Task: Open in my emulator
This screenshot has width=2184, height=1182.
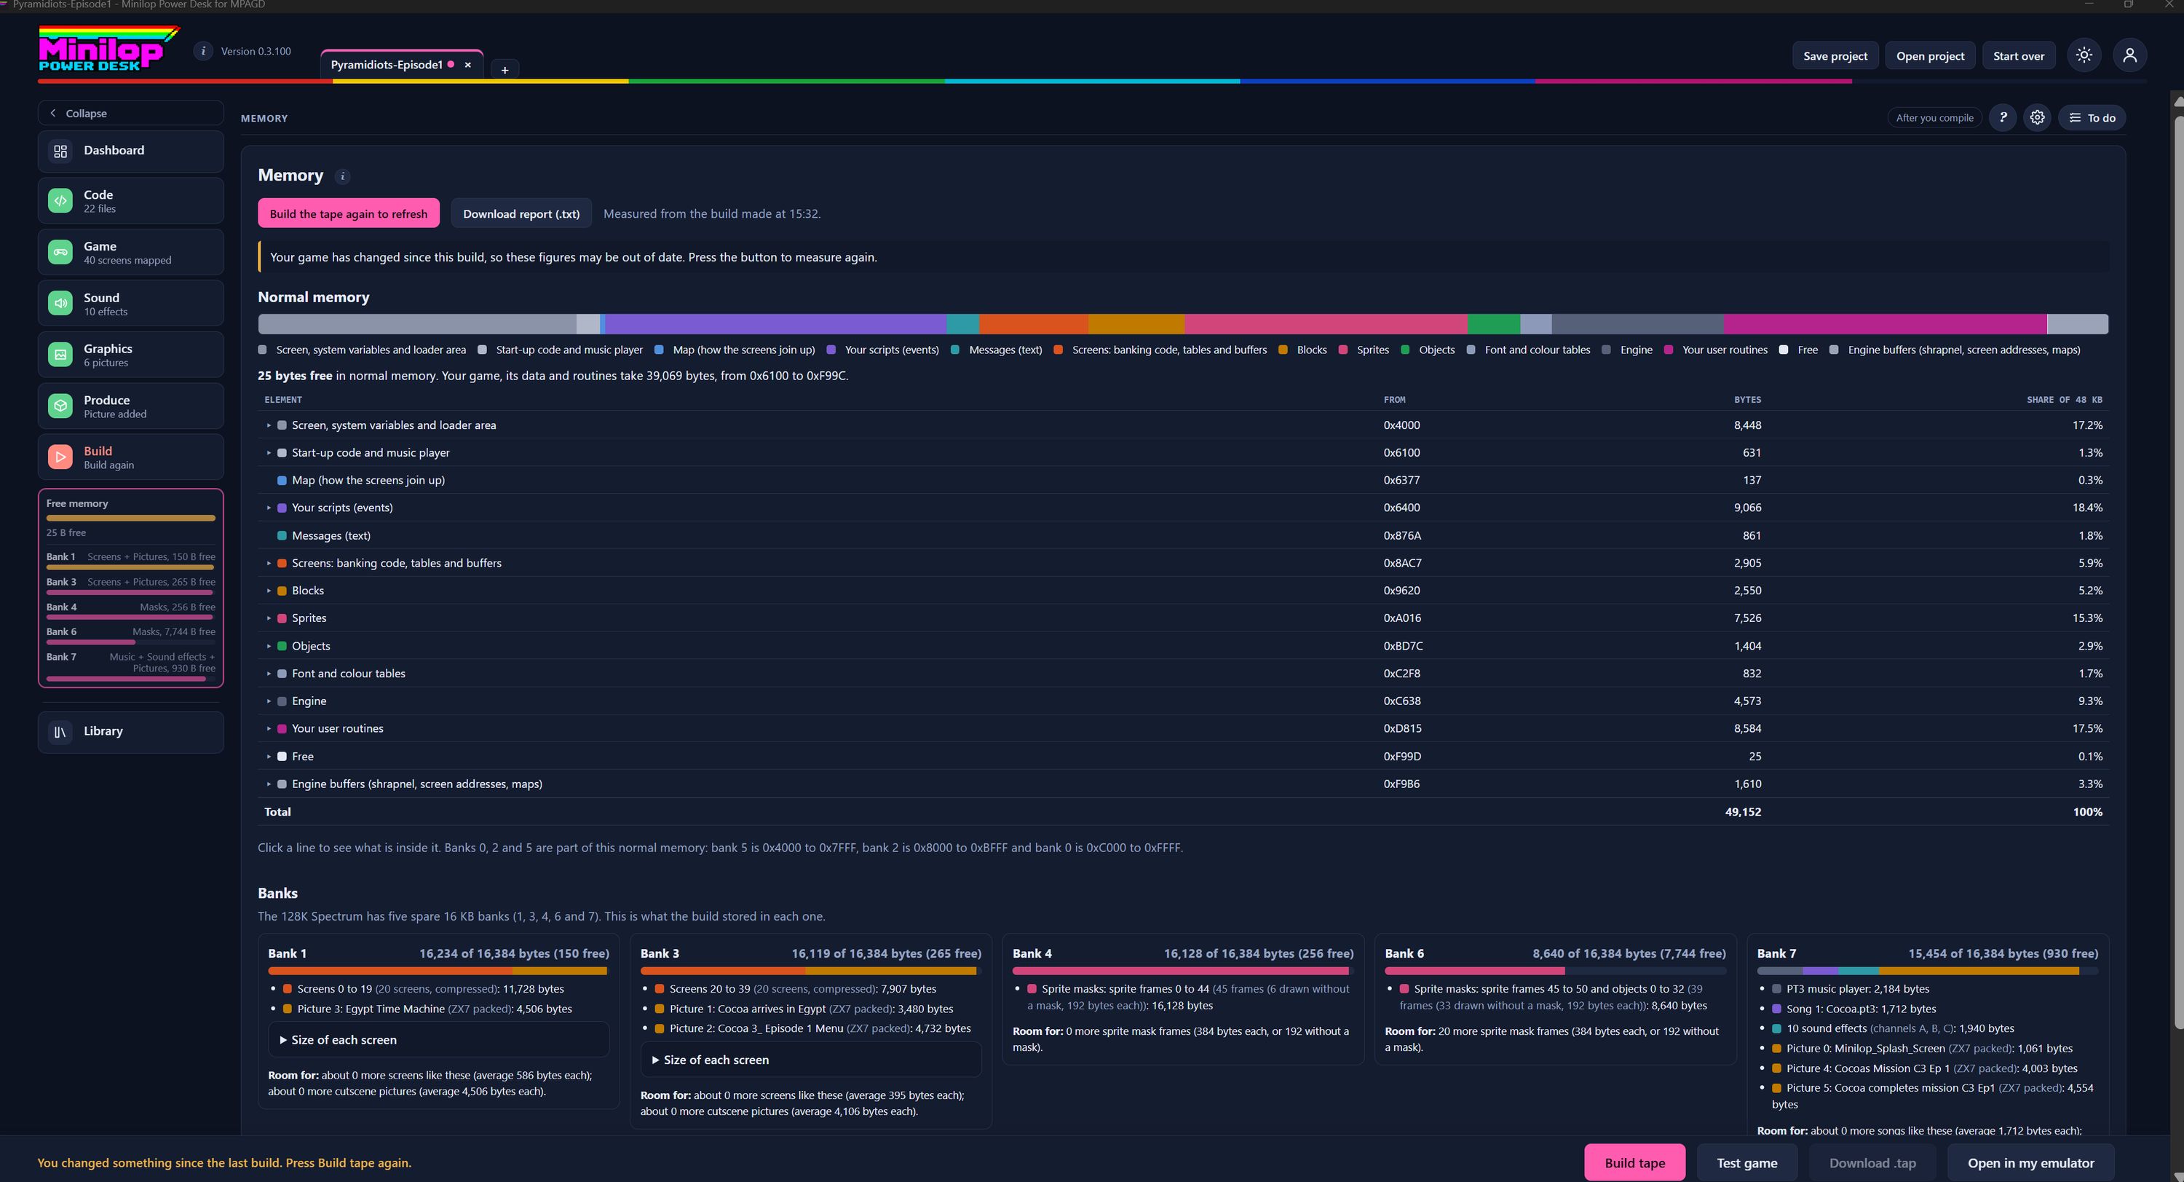Action: (2030, 1162)
